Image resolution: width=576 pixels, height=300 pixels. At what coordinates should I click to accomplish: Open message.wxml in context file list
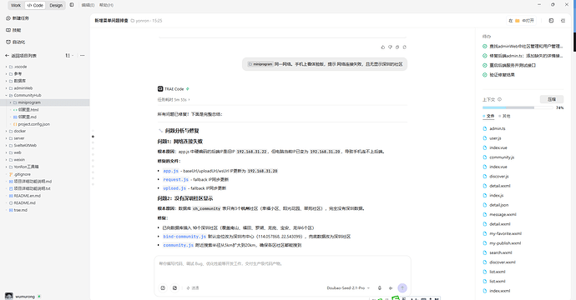pyautogui.click(x=503, y=214)
